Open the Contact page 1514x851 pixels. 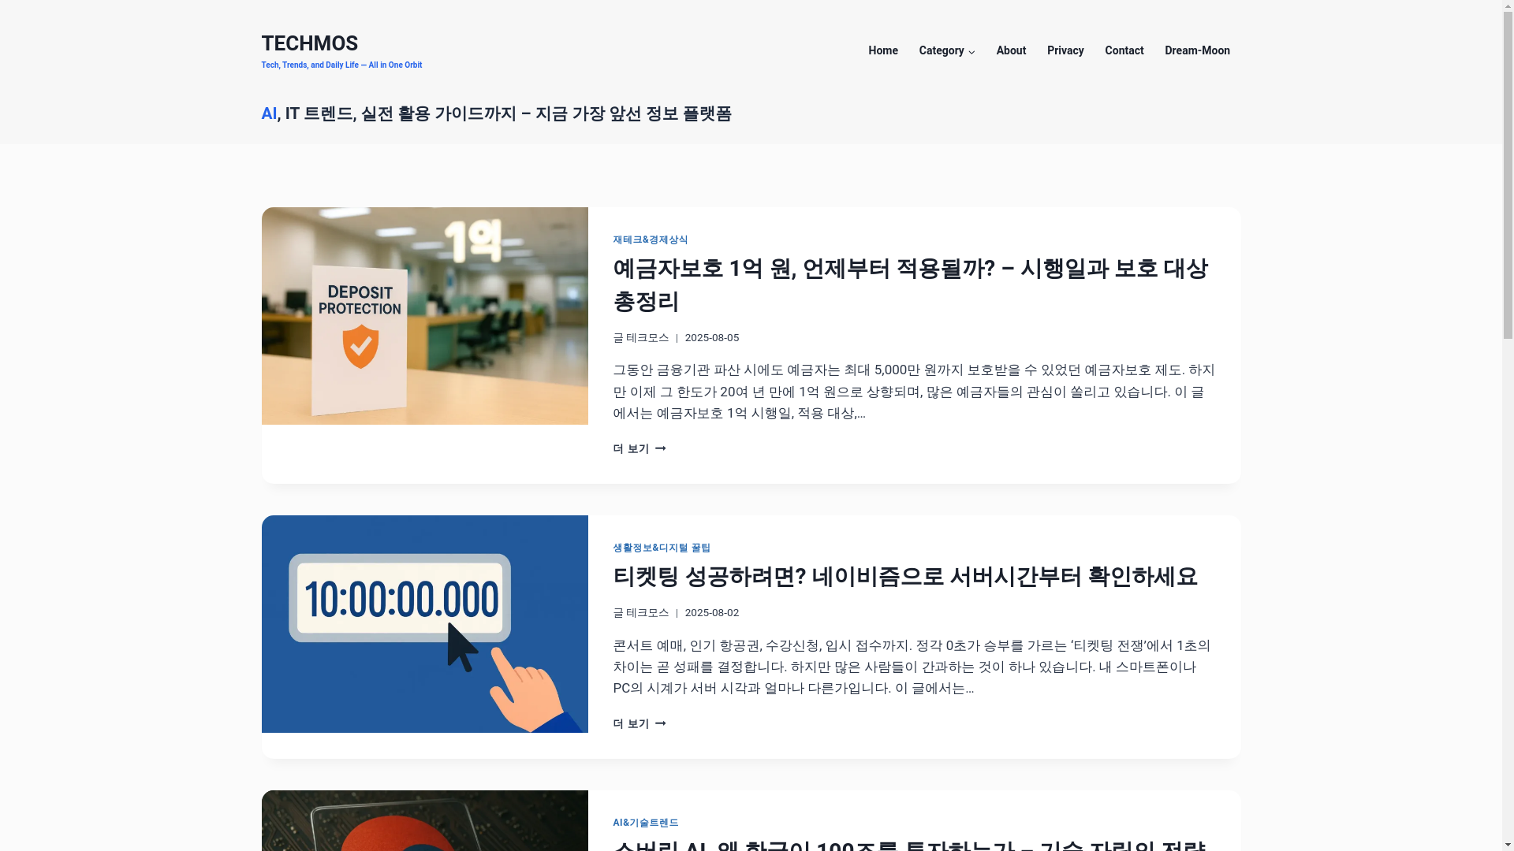1124,50
